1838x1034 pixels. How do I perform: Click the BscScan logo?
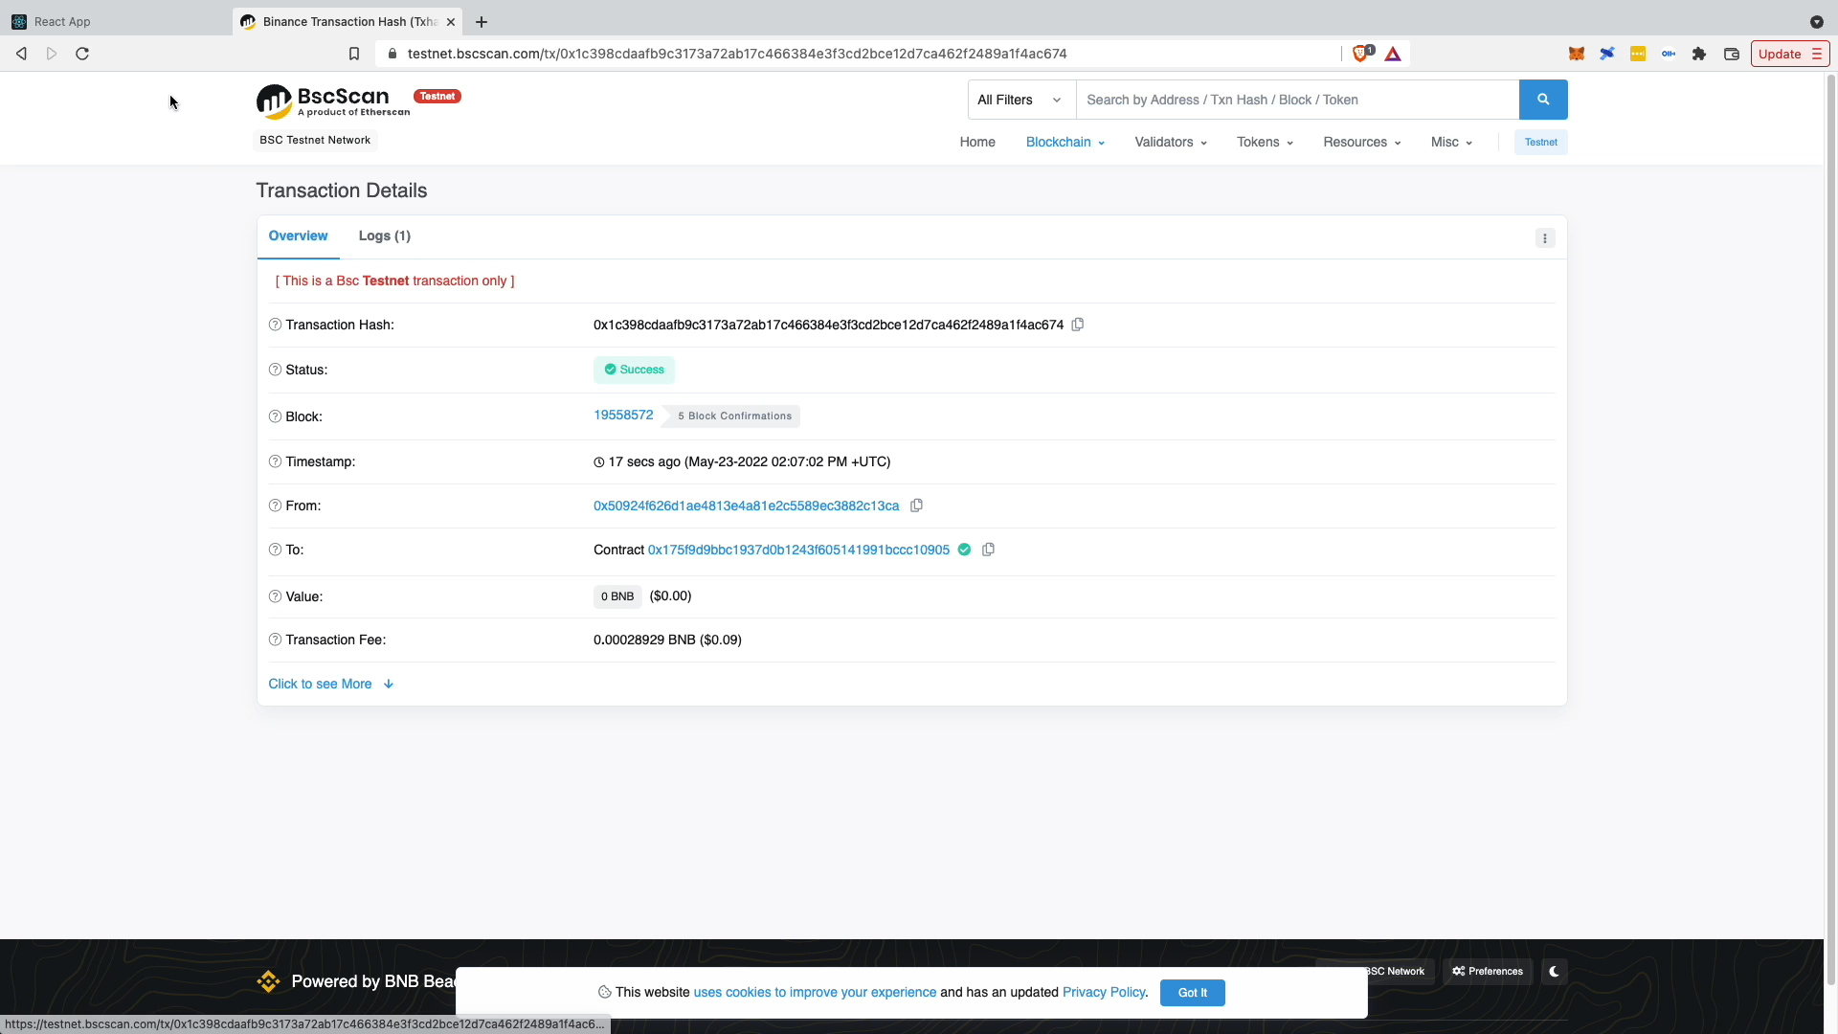[x=332, y=101]
